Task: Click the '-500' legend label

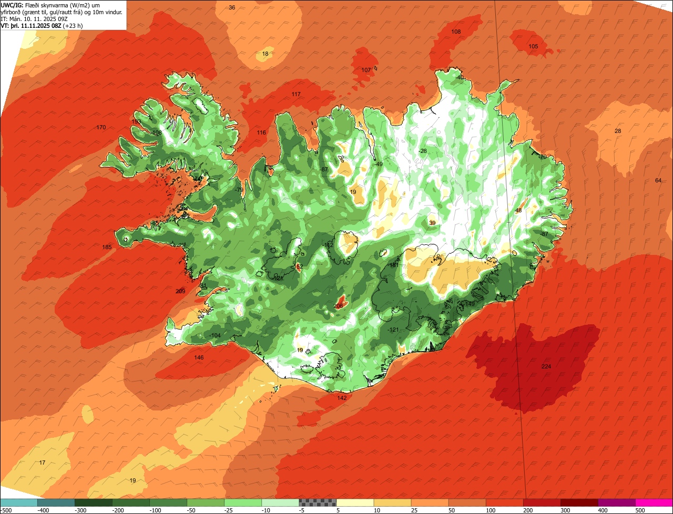Action: pos(6,510)
